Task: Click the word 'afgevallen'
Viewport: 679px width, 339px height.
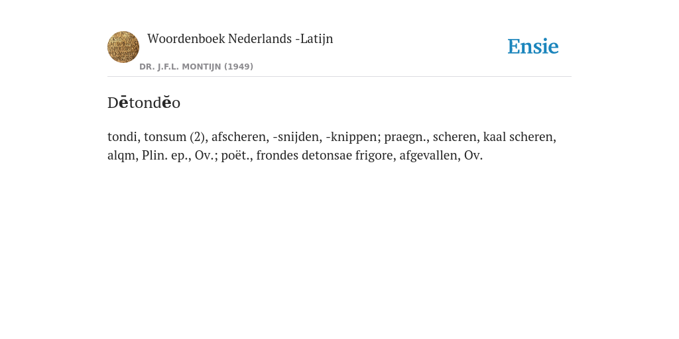Action: click(430, 155)
